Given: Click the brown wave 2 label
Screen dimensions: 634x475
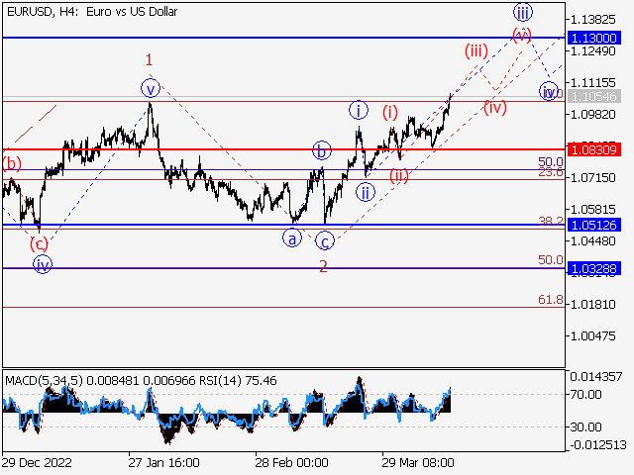Looking at the screenshot, I should point(323,266).
